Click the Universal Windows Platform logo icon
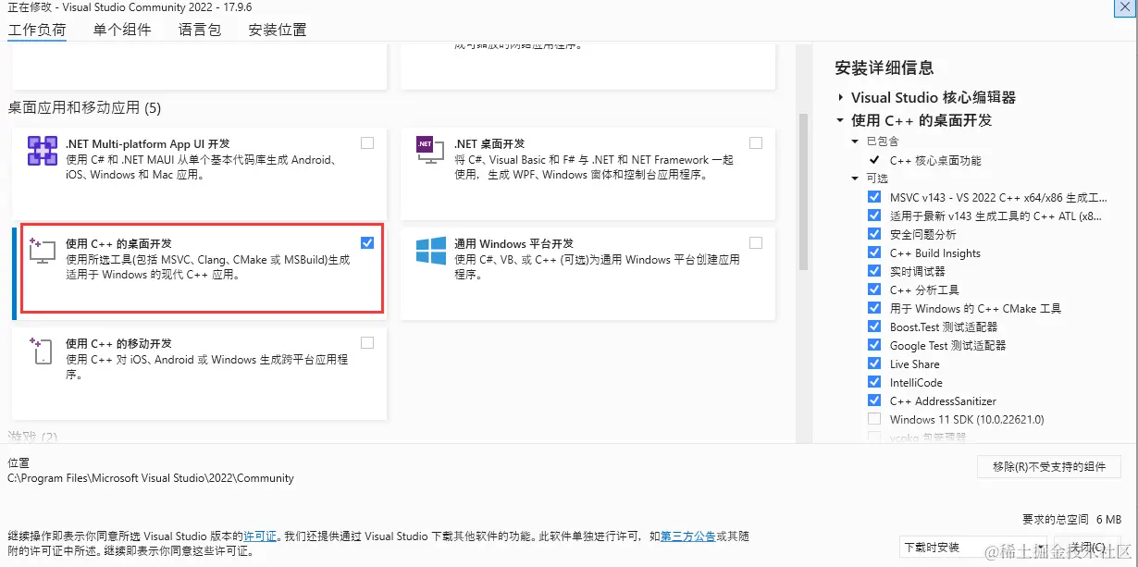 (431, 252)
